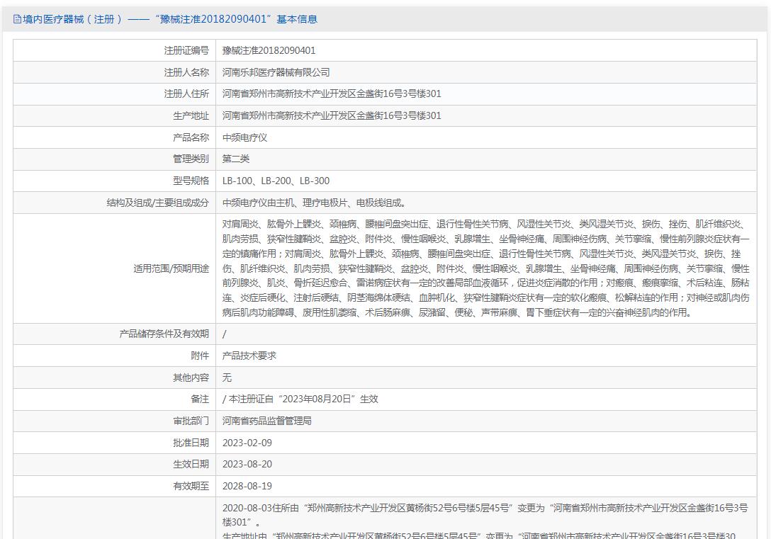The height and width of the screenshot is (539, 771).
Task: Click the 产品技术要求 attachment text
Action: [x=249, y=356]
